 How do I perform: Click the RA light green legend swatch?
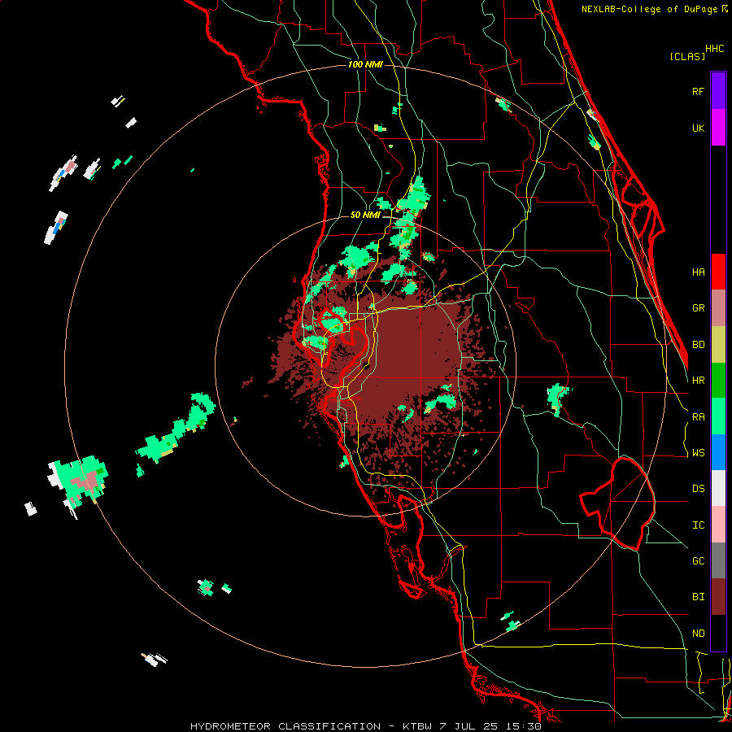click(718, 416)
